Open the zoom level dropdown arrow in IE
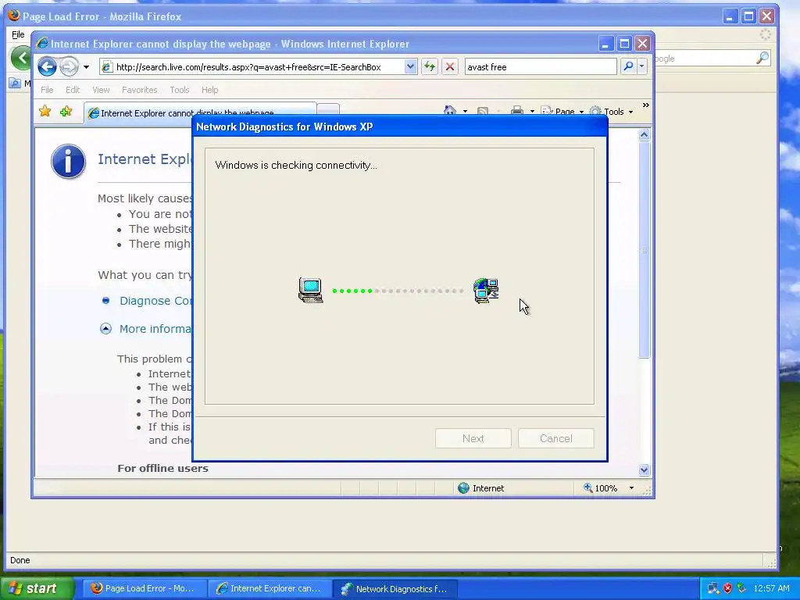Viewport: 800px width, 600px height. [x=631, y=488]
